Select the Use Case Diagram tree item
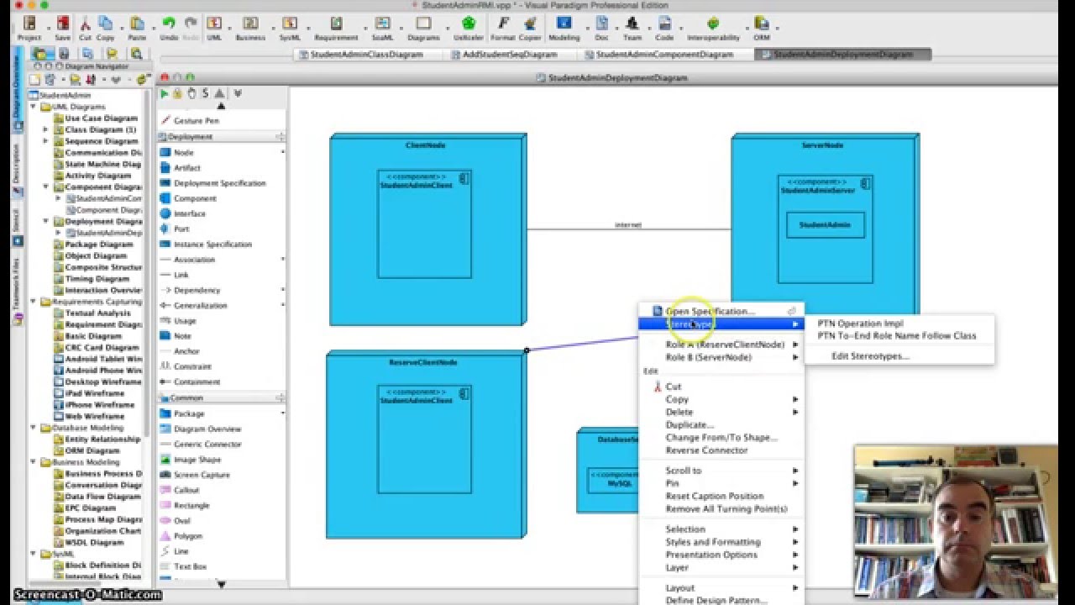 101,118
